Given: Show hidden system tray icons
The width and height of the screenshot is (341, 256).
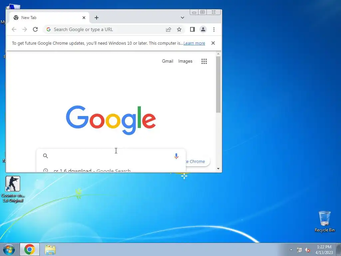Looking at the screenshot, I should point(291,250).
